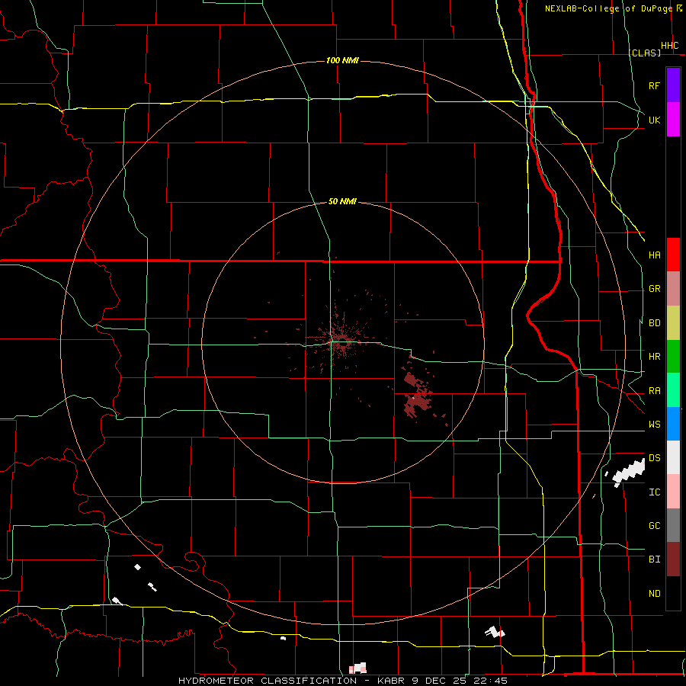Select the BD yellow legend swatch
686x686 pixels.
[673, 323]
